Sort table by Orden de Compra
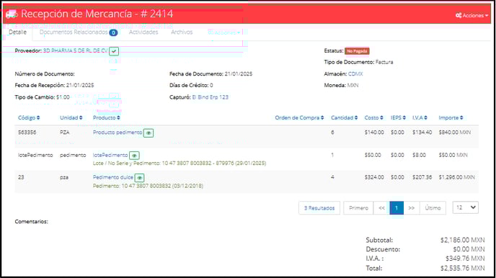The image size is (496, 278). click(x=299, y=118)
